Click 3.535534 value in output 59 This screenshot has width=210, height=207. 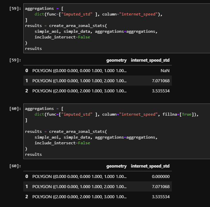(161, 91)
